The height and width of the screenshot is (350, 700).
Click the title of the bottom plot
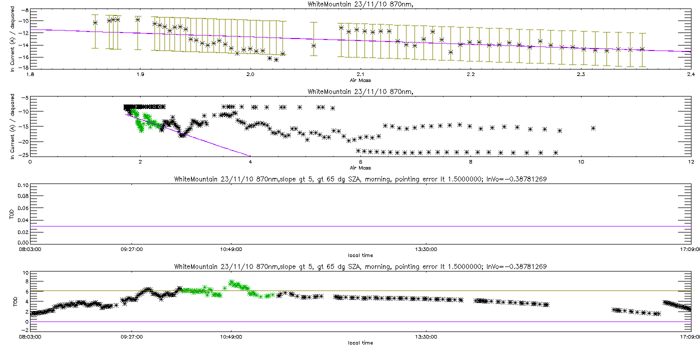tap(360, 267)
